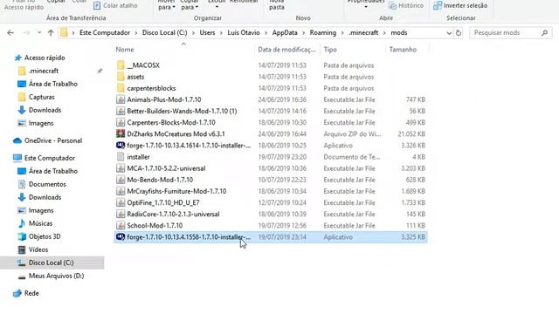
Task: Open the address bar history dropdown
Action: tap(449, 33)
